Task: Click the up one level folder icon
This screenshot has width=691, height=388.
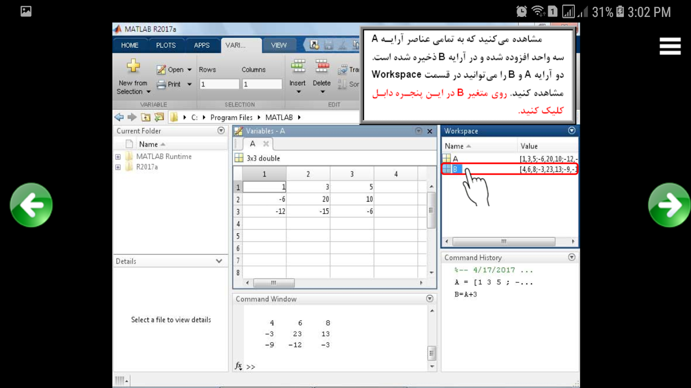Action: pyautogui.click(x=146, y=117)
